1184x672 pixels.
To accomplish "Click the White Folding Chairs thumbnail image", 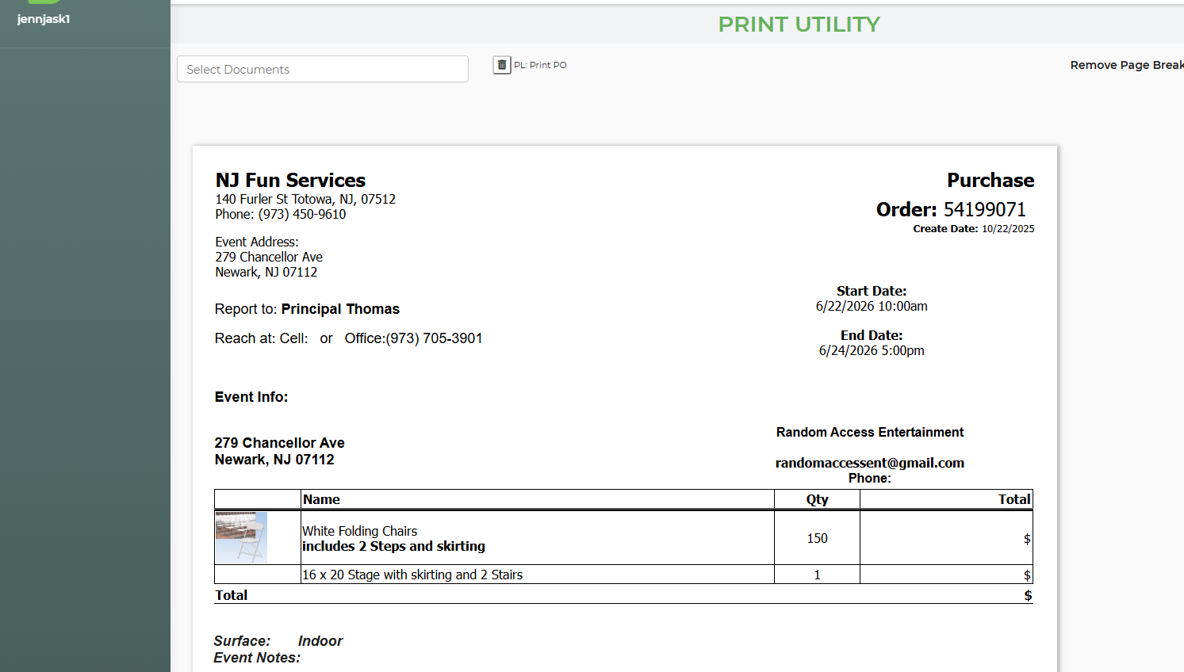I will tap(241, 537).
